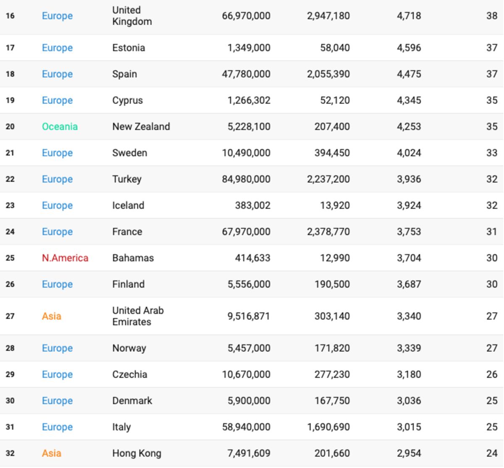504x468 pixels.
Task: Click the rank number 26 for Finland
Action: coord(10,285)
